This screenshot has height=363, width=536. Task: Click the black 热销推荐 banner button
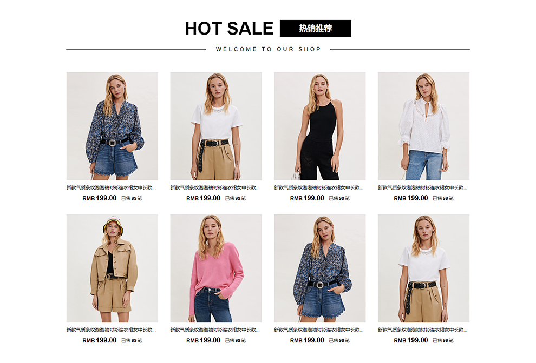315,28
